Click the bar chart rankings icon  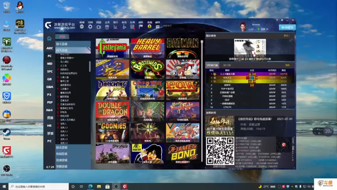(x=115, y=27)
